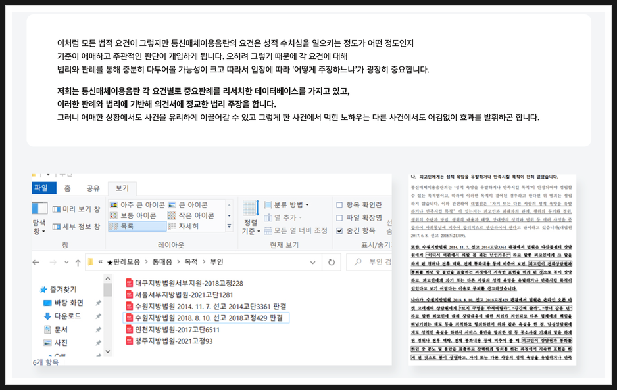
Task: Choose 보통 아이콘 layout
Action: pyautogui.click(x=133, y=215)
